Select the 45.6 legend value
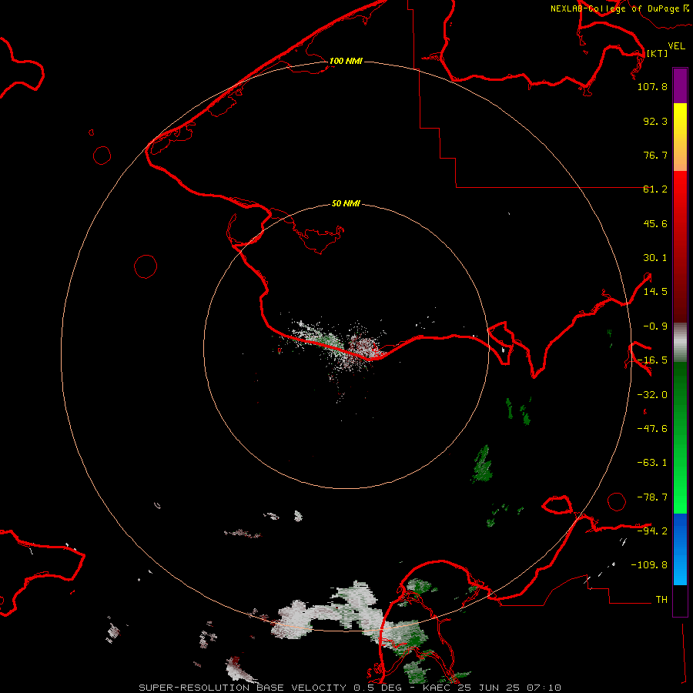Screen dimensions: 693x693 [655, 223]
